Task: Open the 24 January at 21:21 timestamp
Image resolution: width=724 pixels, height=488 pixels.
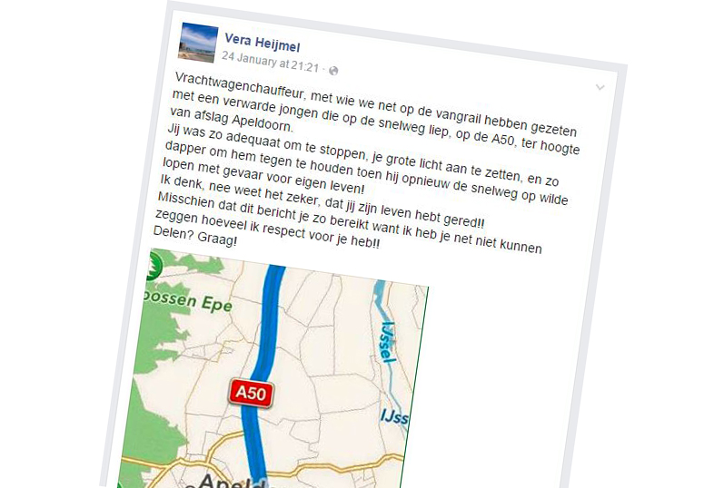Action: coord(270,63)
